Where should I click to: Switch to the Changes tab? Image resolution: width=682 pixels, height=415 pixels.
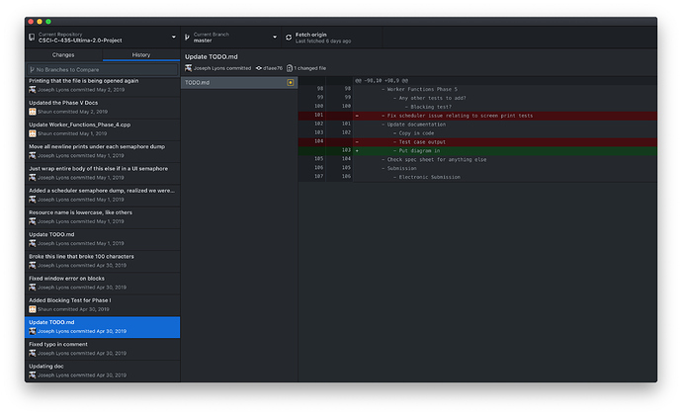(x=63, y=54)
